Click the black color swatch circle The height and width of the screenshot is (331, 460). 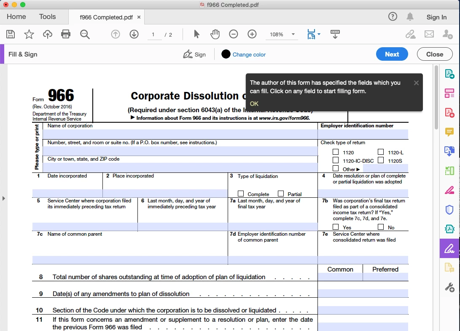(x=226, y=54)
